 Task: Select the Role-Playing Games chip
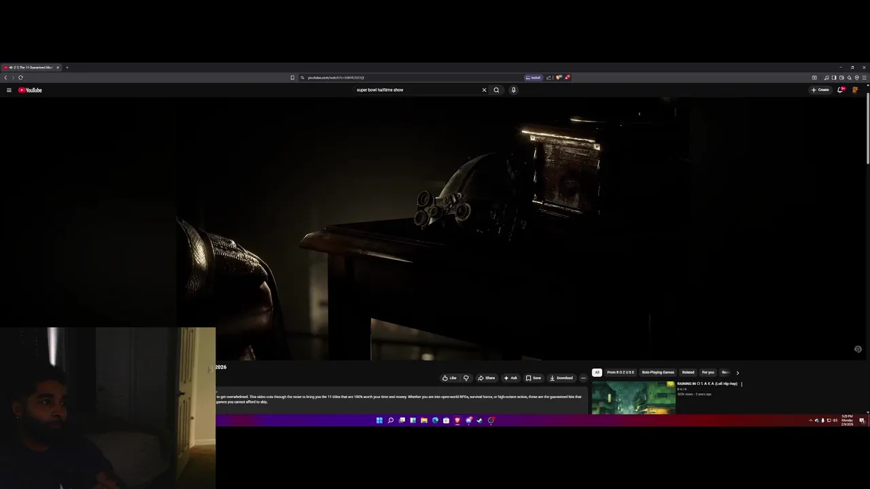pyautogui.click(x=658, y=372)
